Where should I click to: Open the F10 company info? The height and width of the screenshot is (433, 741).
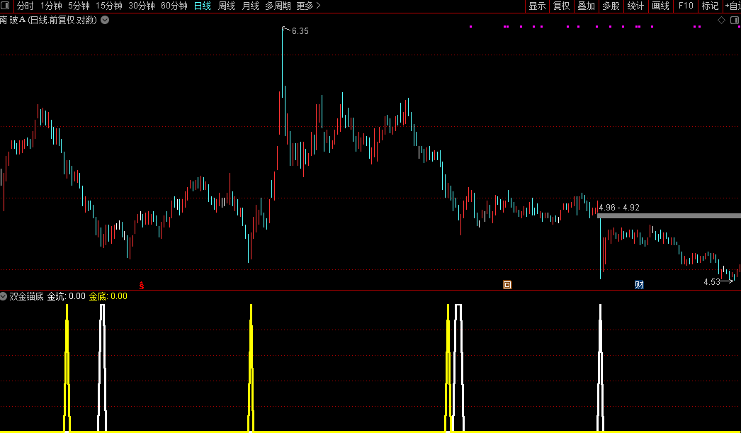pyautogui.click(x=686, y=6)
